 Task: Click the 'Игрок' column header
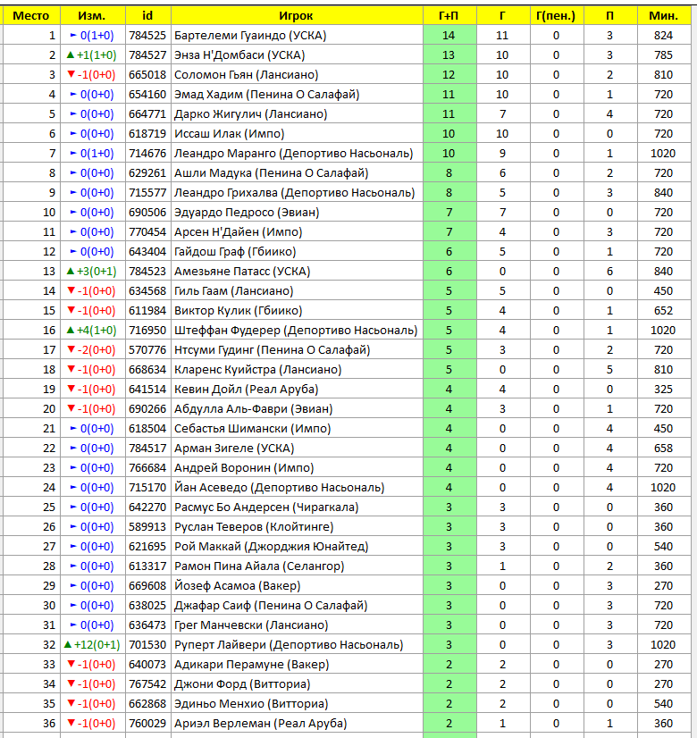297,15
